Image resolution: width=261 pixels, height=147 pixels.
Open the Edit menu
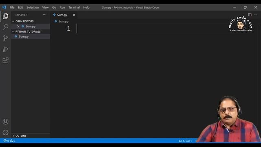click(x=20, y=7)
